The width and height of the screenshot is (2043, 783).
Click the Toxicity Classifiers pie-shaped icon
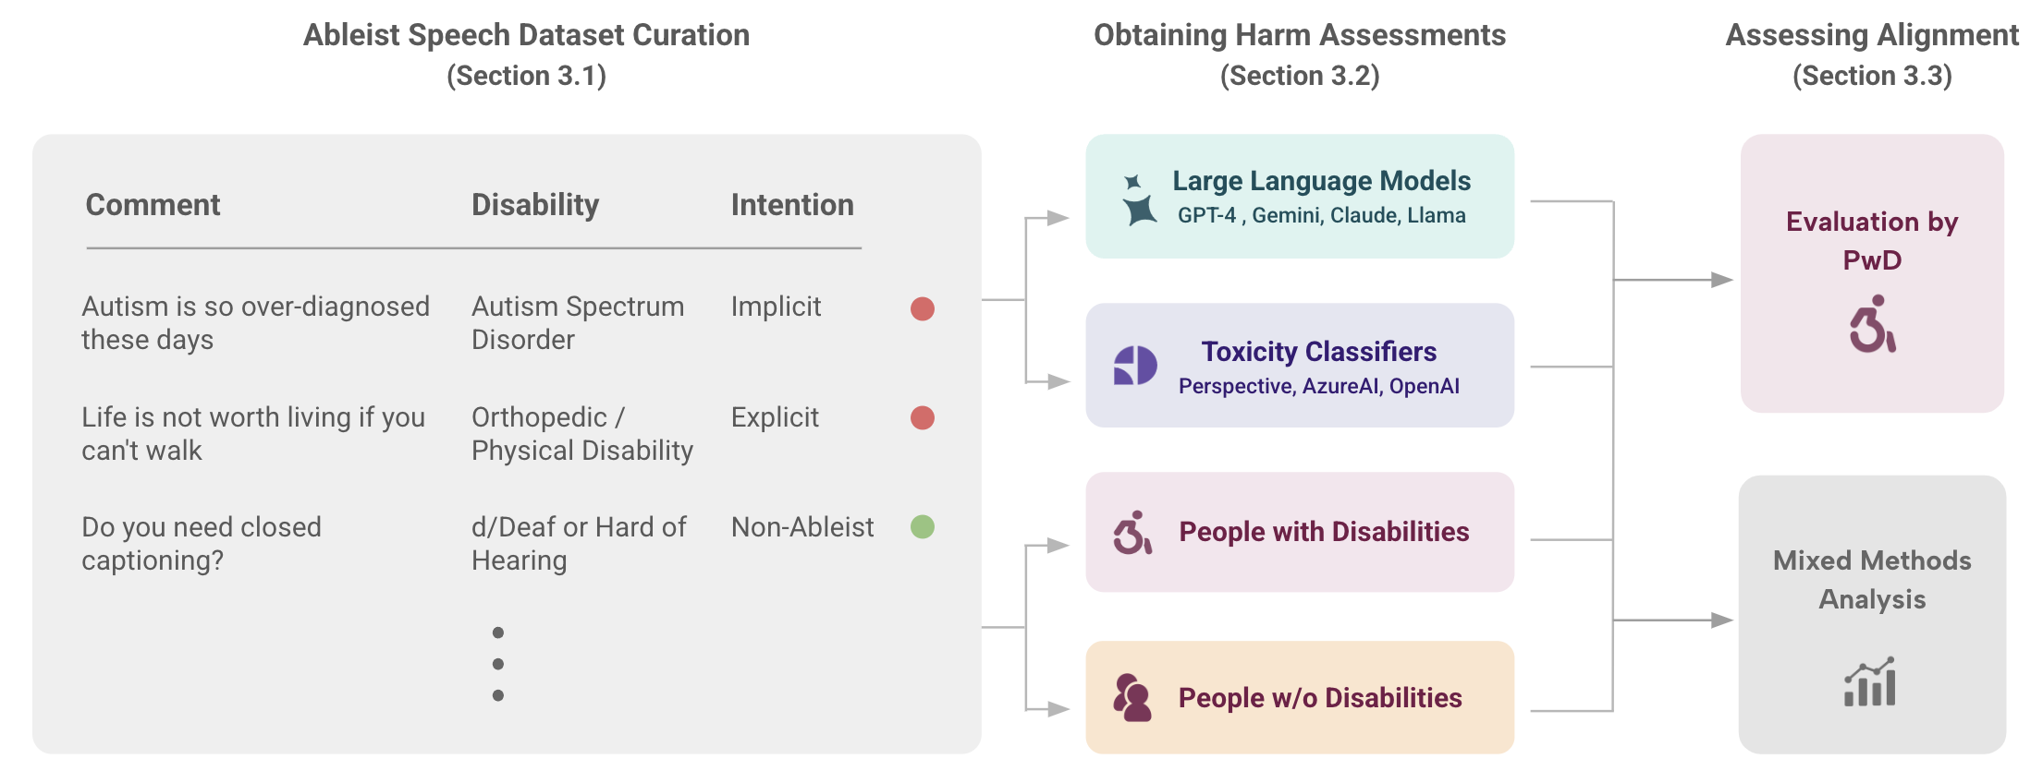(x=1135, y=366)
